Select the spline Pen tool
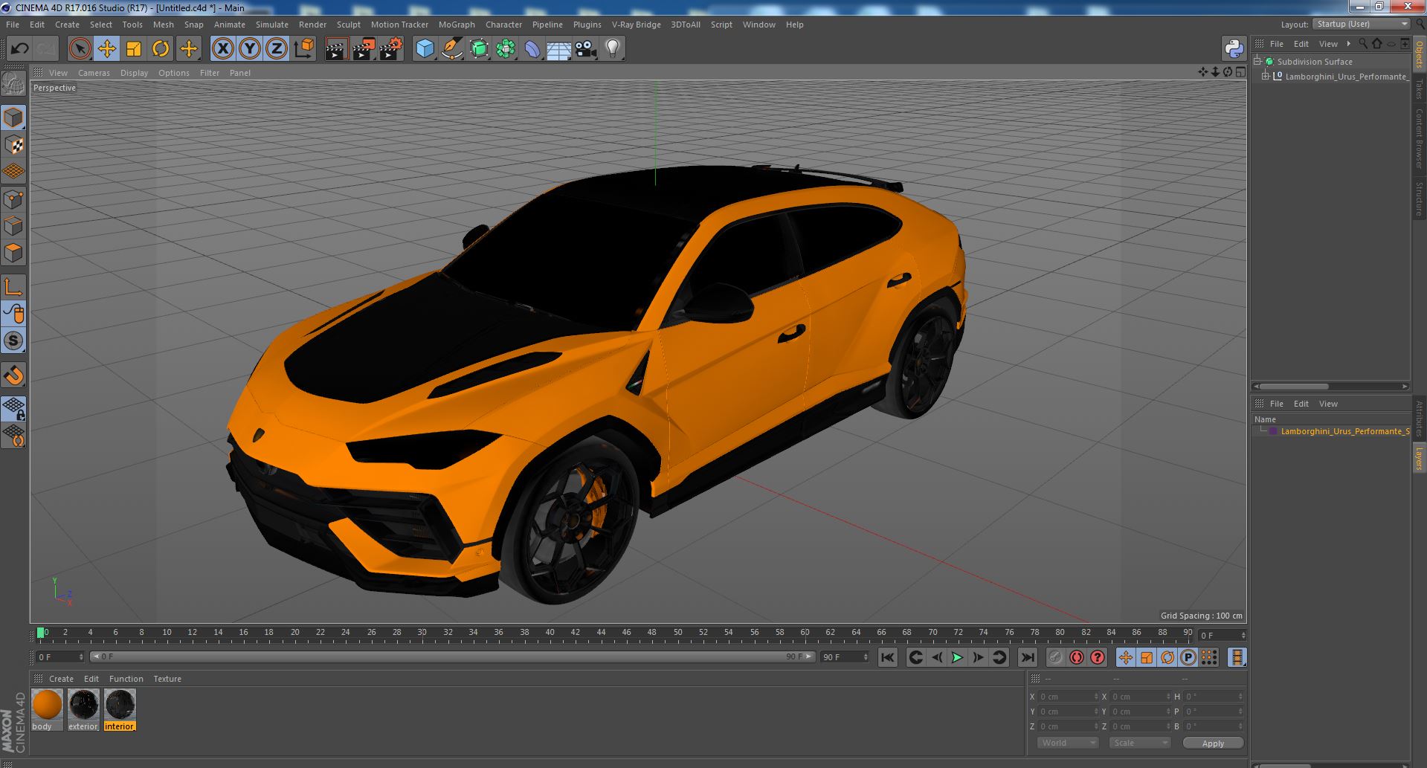Image resolution: width=1427 pixels, height=768 pixels. coord(451,49)
